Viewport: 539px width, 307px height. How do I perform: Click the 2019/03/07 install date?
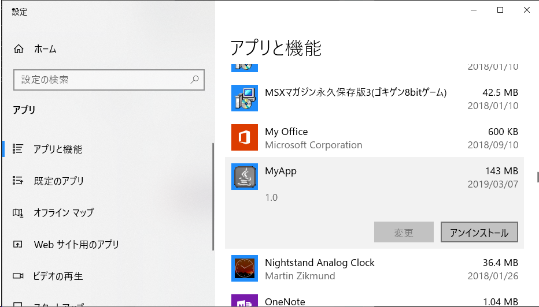pyautogui.click(x=493, y=184)
